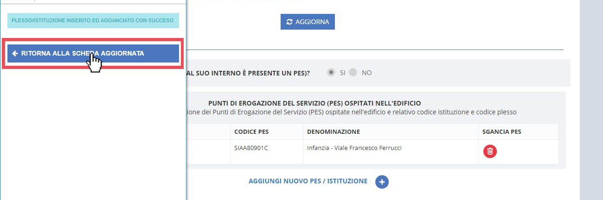The image size is (603, 200).
Task: Click the AL SUO INTERNO È PRESENTE question text
Action: [248, 73]
